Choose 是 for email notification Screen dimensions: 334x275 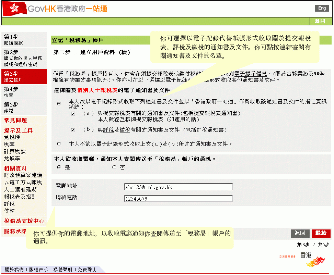tap(59, 167)
